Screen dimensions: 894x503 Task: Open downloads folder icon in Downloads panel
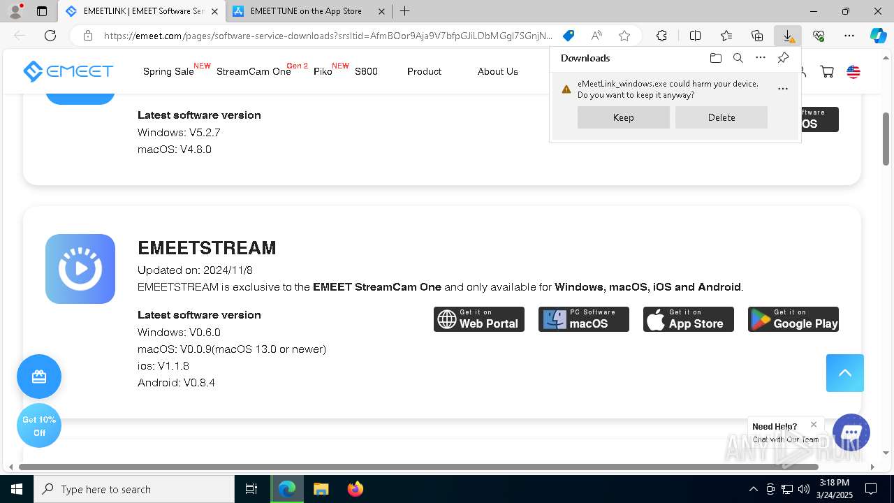point(715,58)
